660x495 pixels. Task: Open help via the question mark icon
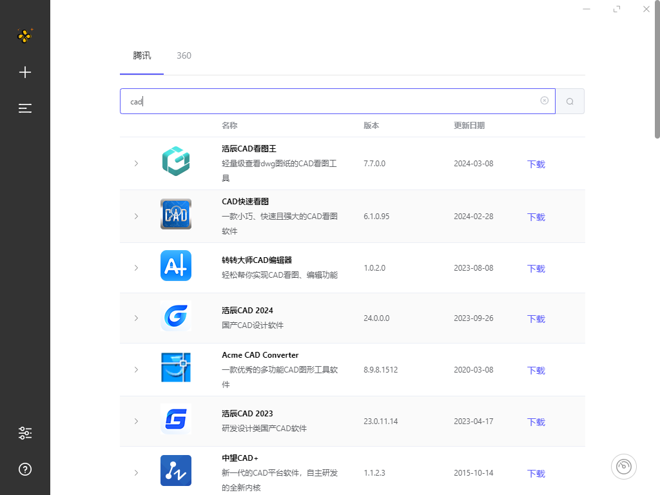pyautogui.click(x=24, y=470)
